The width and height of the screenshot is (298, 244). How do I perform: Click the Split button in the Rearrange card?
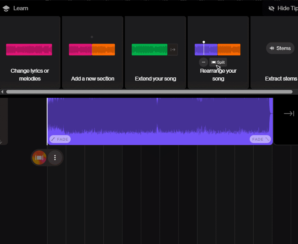pyautogui.click(x=218, y=62)
